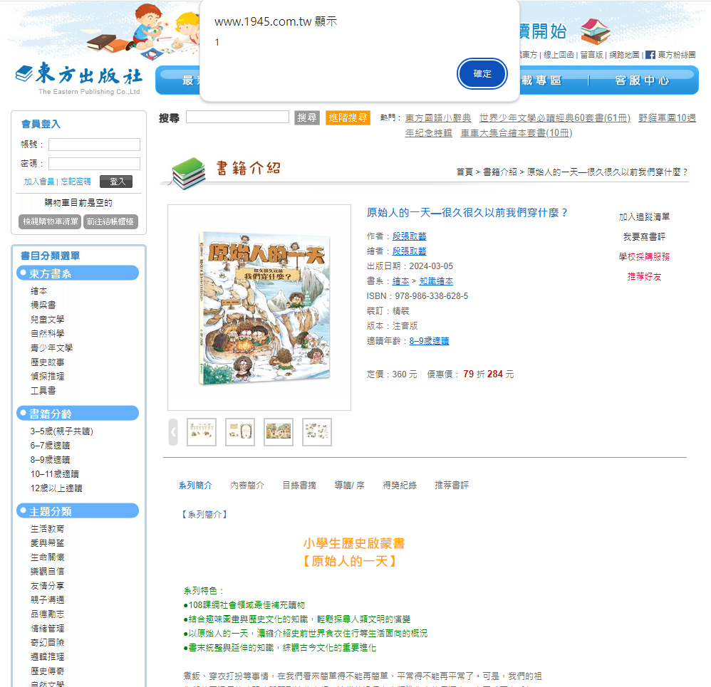
Task: Switch to the 導讀/序 tab
Action: pyautogui.click(x=350, y=486)
